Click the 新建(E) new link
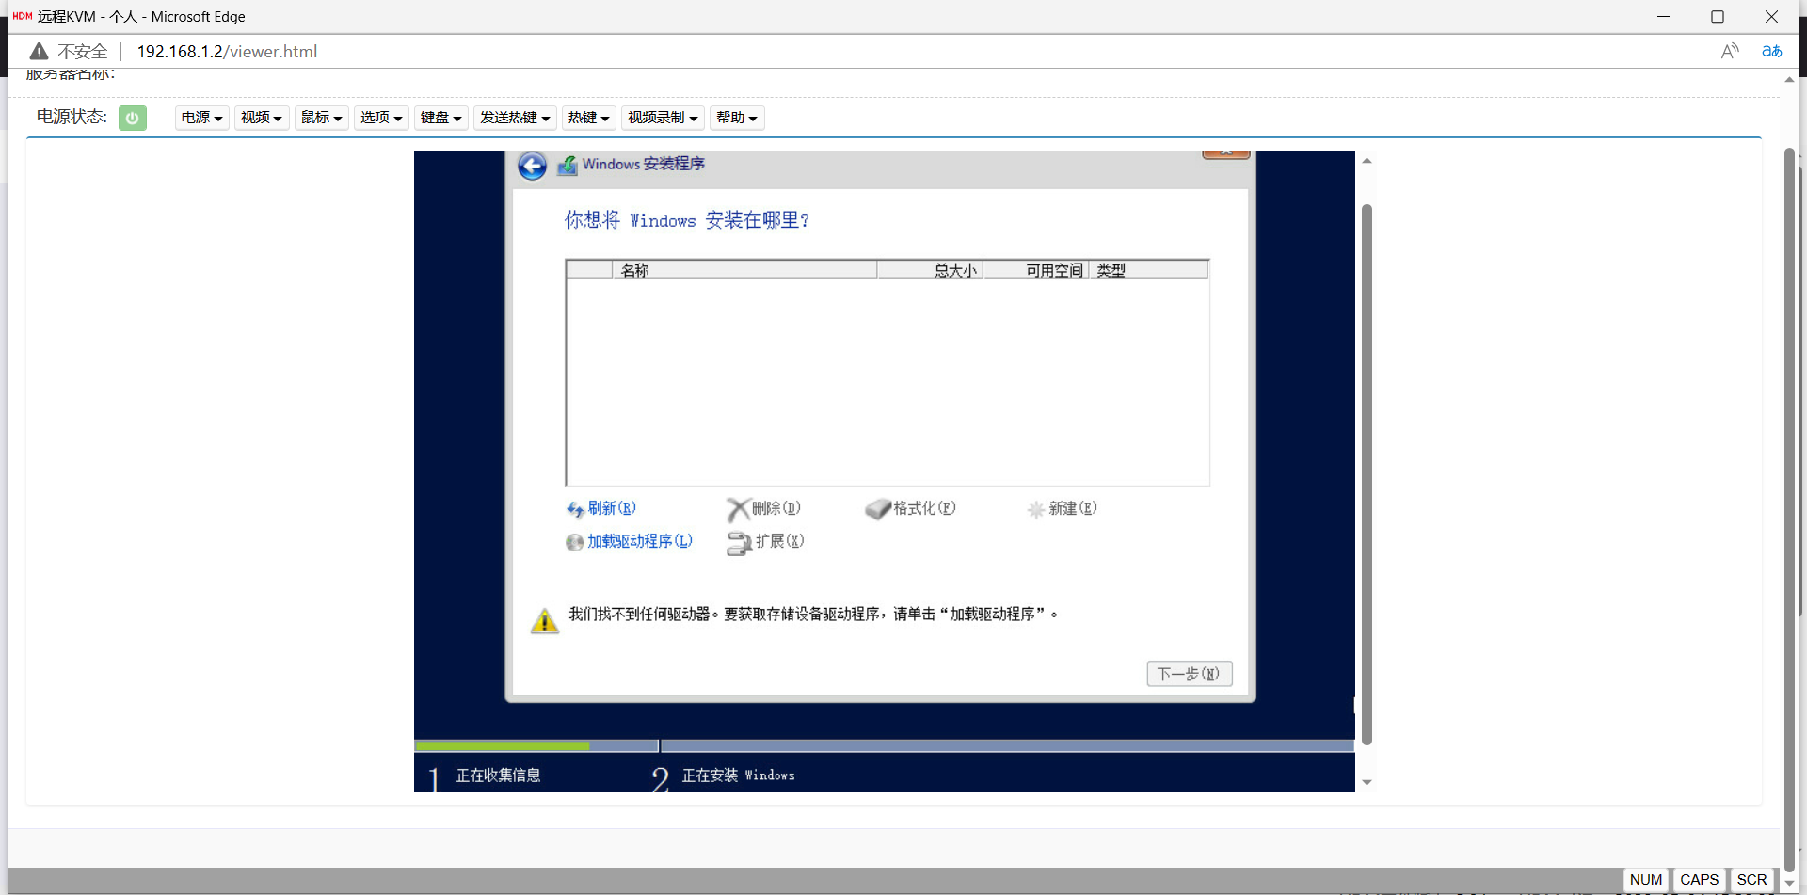 point(1073,508)
